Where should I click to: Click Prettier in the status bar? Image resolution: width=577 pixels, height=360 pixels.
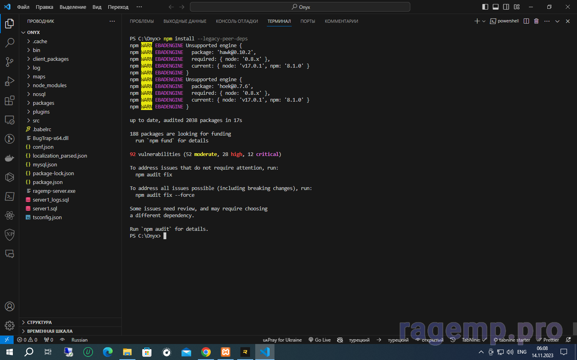pyautogui.click(x=548, y=340)
